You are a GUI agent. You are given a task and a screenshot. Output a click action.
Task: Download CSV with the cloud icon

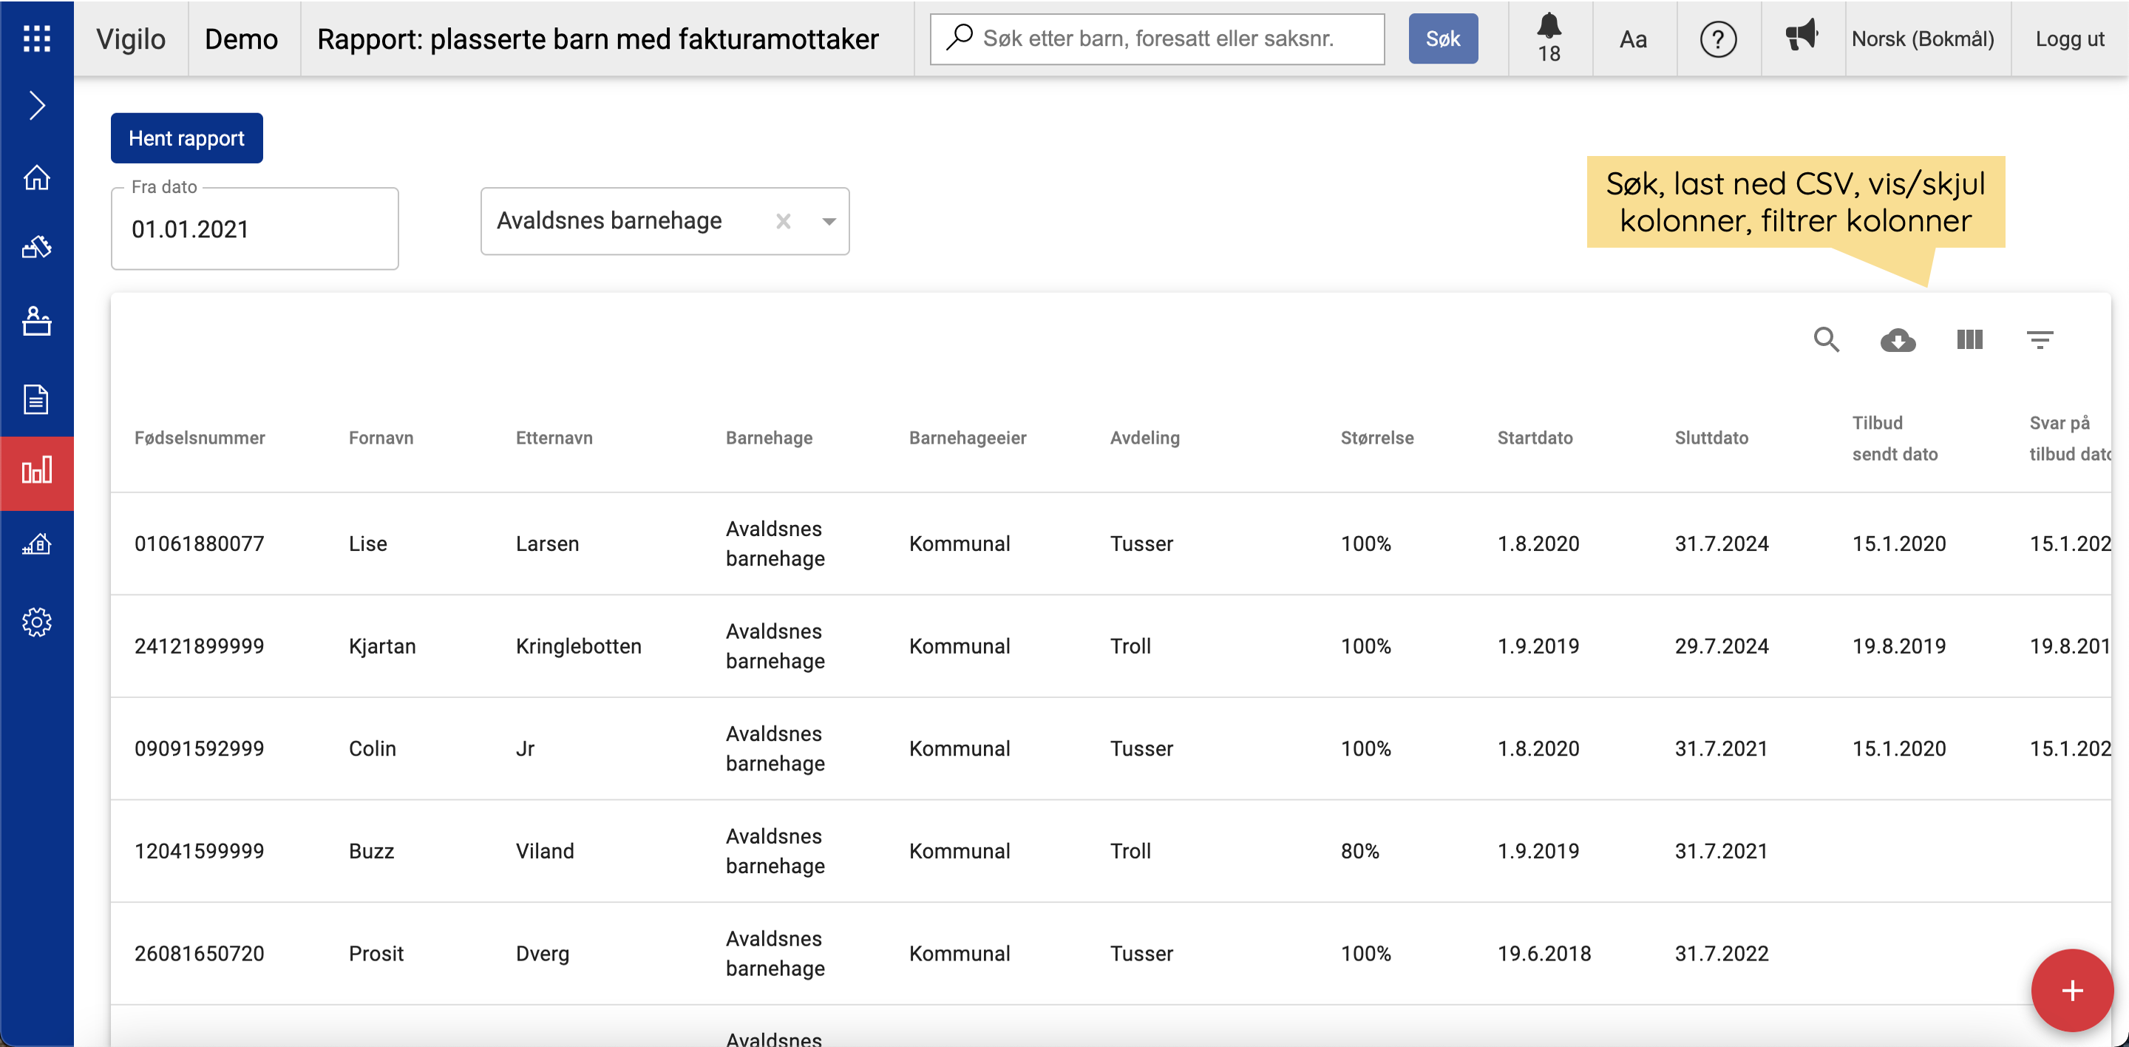(1898, 339)
